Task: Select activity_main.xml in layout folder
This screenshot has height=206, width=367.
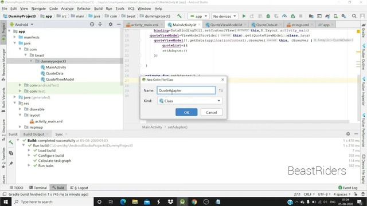Action: pos(46,121)
